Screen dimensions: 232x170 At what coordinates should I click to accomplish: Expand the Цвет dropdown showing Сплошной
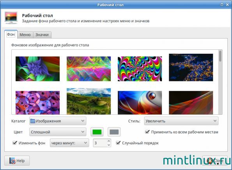click(58, 132)
